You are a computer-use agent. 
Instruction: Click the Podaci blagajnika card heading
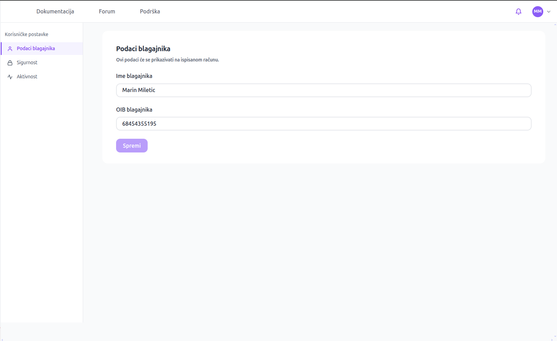tap(143, 49)
